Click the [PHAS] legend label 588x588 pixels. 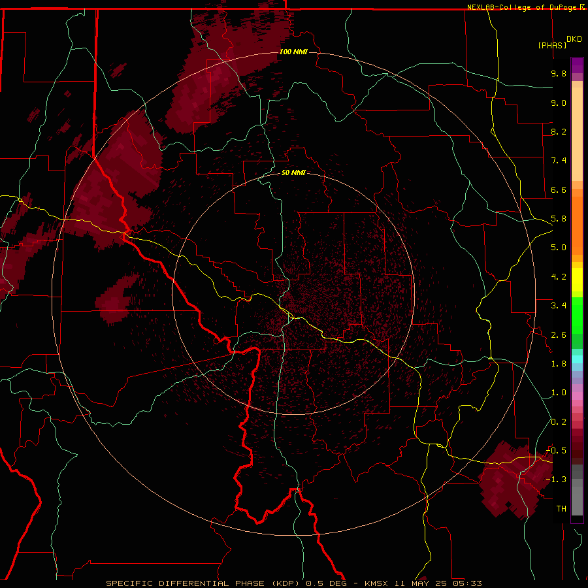[x=552, y=45]
